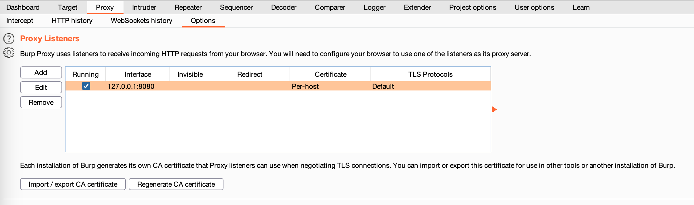Click the TLS Protocols column header
Viewport: 694px width, 205px height.
click(430, 74)
